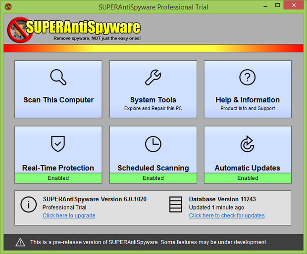Click the database stack icon

(175, 205)
